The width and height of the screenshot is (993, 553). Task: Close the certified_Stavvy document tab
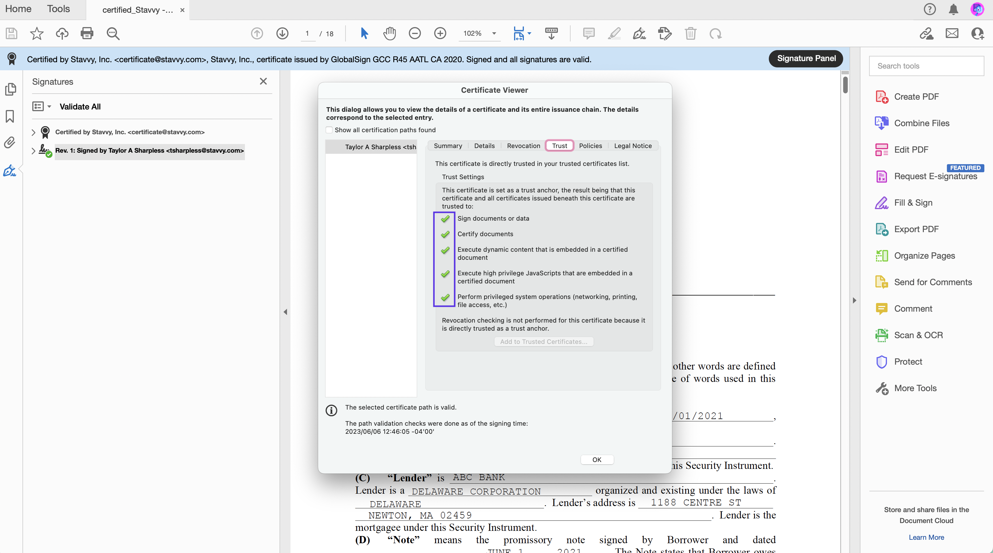click(182, 10)
